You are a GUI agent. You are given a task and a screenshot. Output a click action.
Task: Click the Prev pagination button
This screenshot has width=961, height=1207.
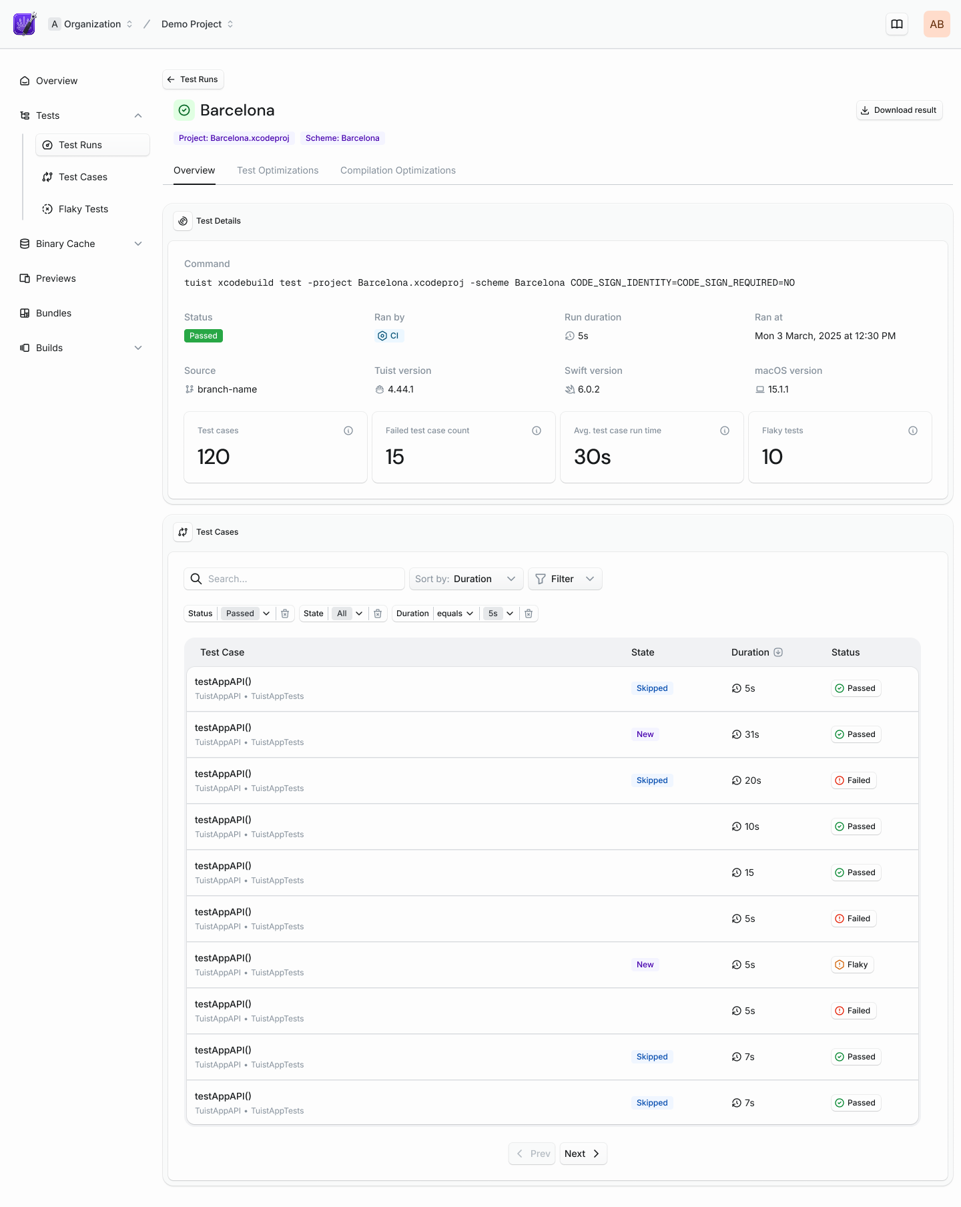point(532,1154)
